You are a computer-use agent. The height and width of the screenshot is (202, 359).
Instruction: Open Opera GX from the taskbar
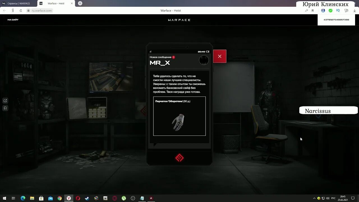115,198
